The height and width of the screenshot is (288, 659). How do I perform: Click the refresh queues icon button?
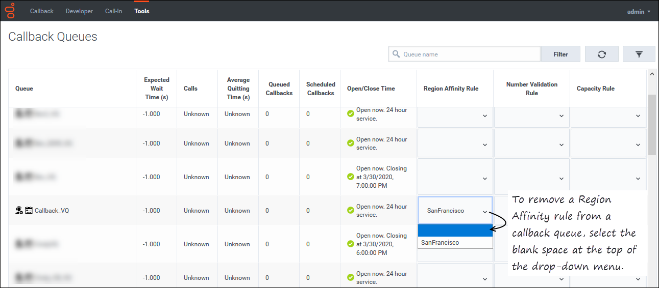coord(601,54)
